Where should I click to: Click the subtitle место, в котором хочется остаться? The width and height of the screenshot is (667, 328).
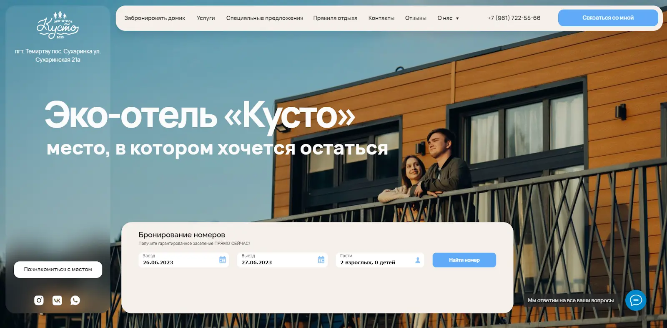click(217, 149)
